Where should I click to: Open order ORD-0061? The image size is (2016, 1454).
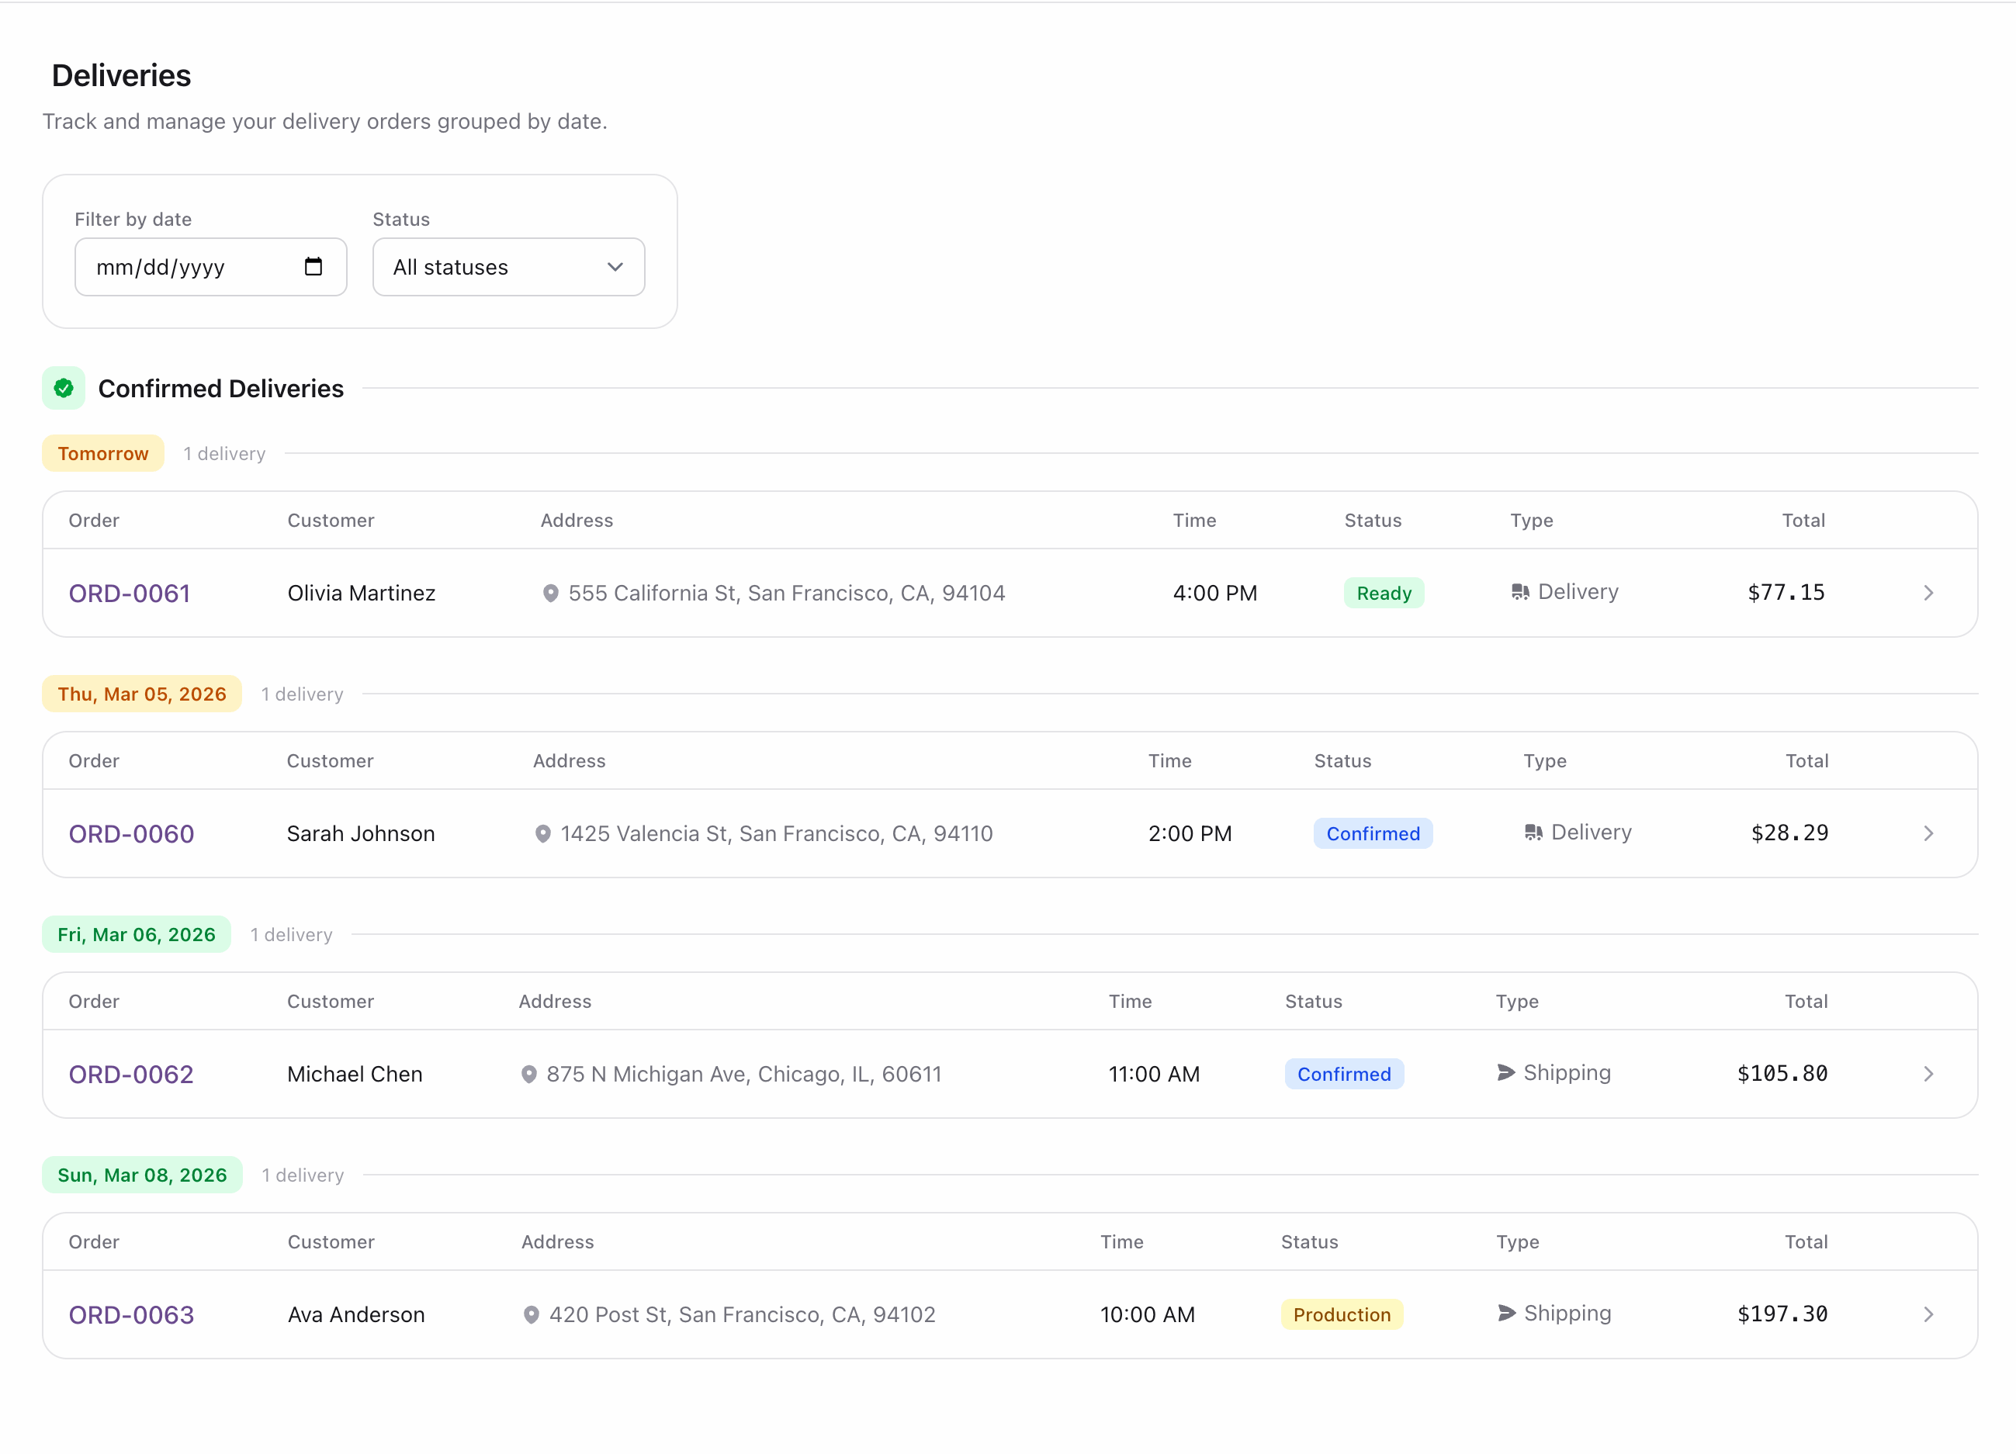pos(130,593)
